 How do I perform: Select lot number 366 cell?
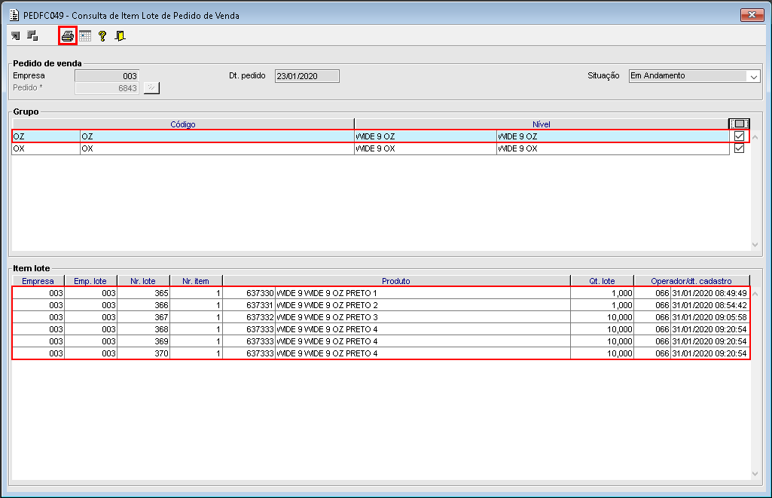tap(143, 305)
